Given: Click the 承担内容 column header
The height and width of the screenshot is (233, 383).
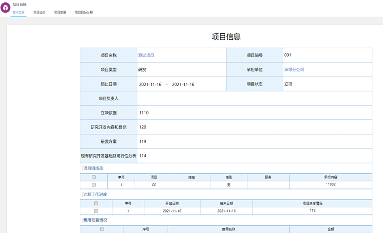Looking at the screenshot, I should 331,177.
